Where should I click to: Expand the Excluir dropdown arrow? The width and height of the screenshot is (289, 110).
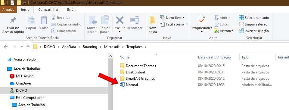click(x=120, y=32)
